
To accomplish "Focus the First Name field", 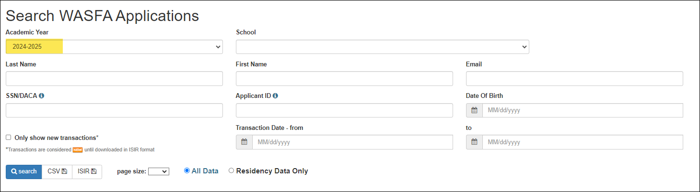I will click(344, 79).
